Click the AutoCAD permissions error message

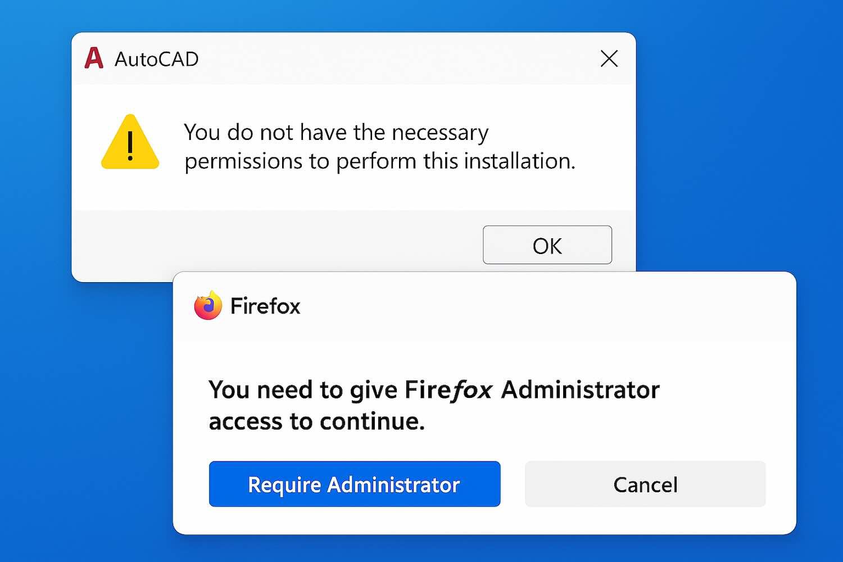pyautogui.click(x=379, y=147)
